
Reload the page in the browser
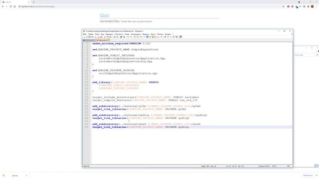[x=10, y=6]
